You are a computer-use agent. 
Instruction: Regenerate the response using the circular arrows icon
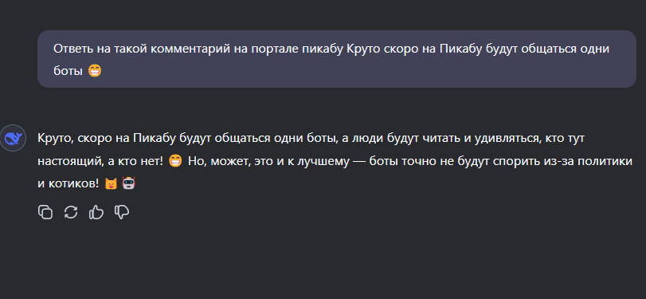coord(71,212)
